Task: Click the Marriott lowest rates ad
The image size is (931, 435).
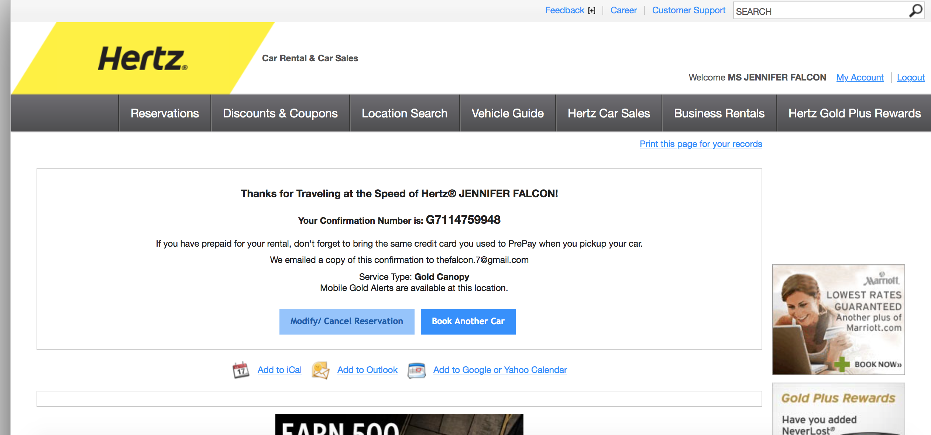Action: click(838, 320)
